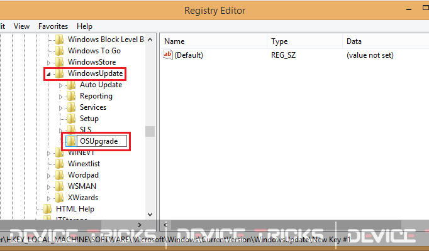Expand the Services key
The image size is (429, 251).
61,108
